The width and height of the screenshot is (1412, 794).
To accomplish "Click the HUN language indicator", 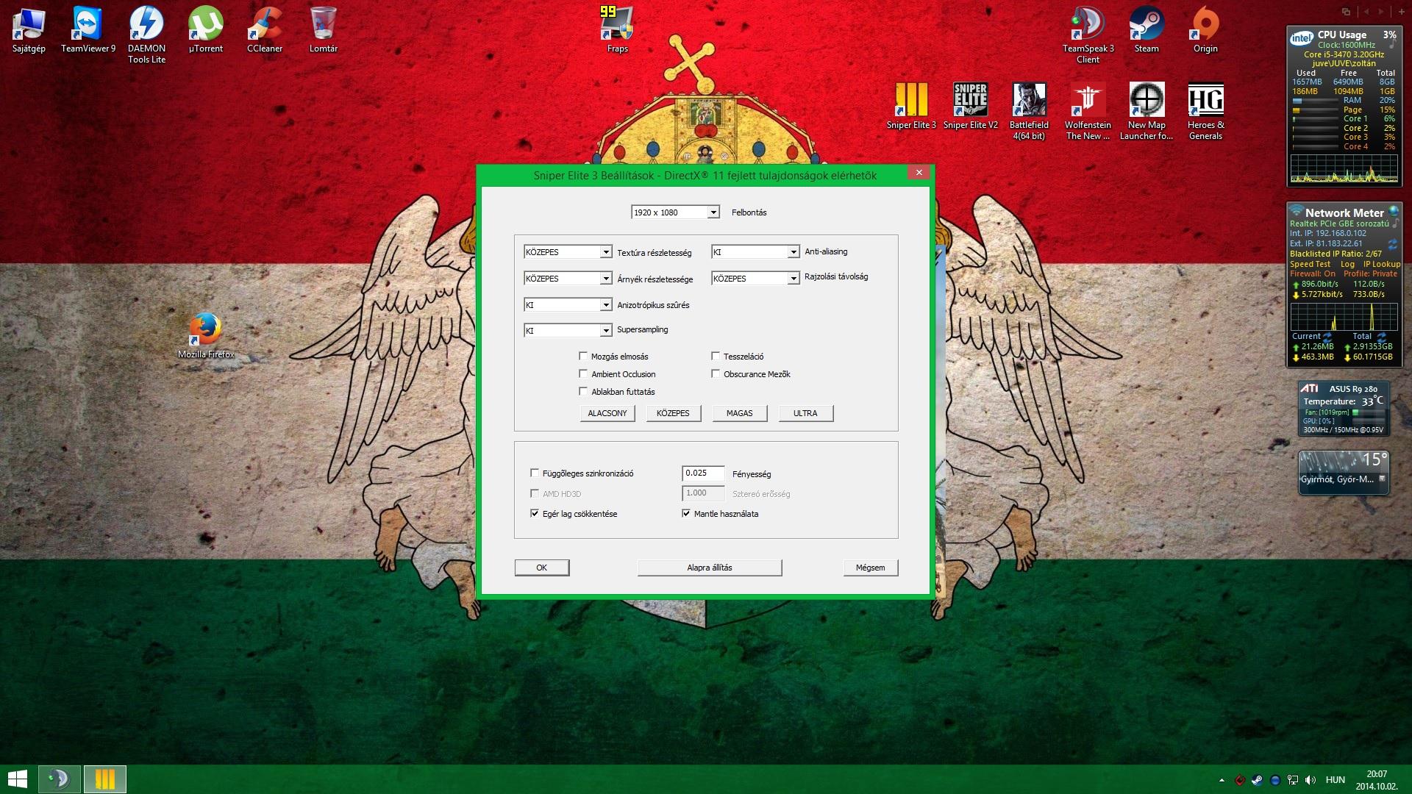I will (x=1336, y=780).
